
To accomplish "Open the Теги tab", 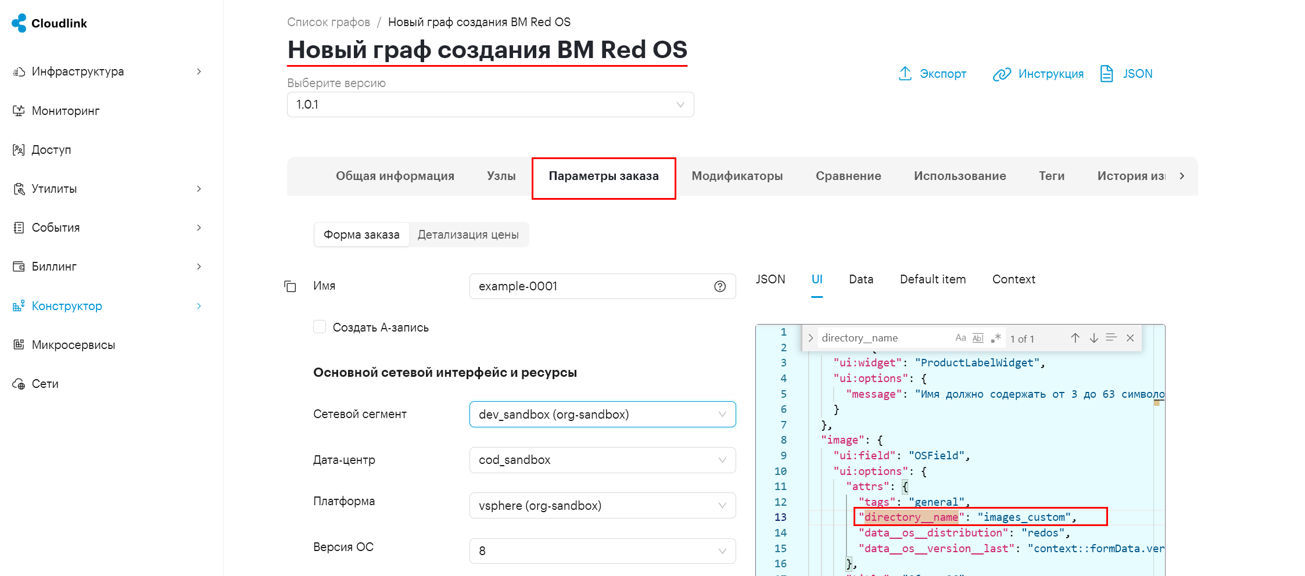I will pyautogui.click(x=1052, y=176).
